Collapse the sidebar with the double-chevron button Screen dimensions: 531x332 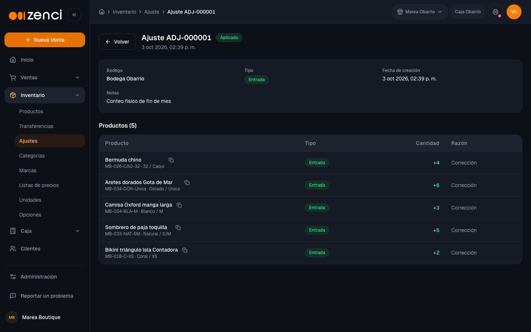click(74, 15)
